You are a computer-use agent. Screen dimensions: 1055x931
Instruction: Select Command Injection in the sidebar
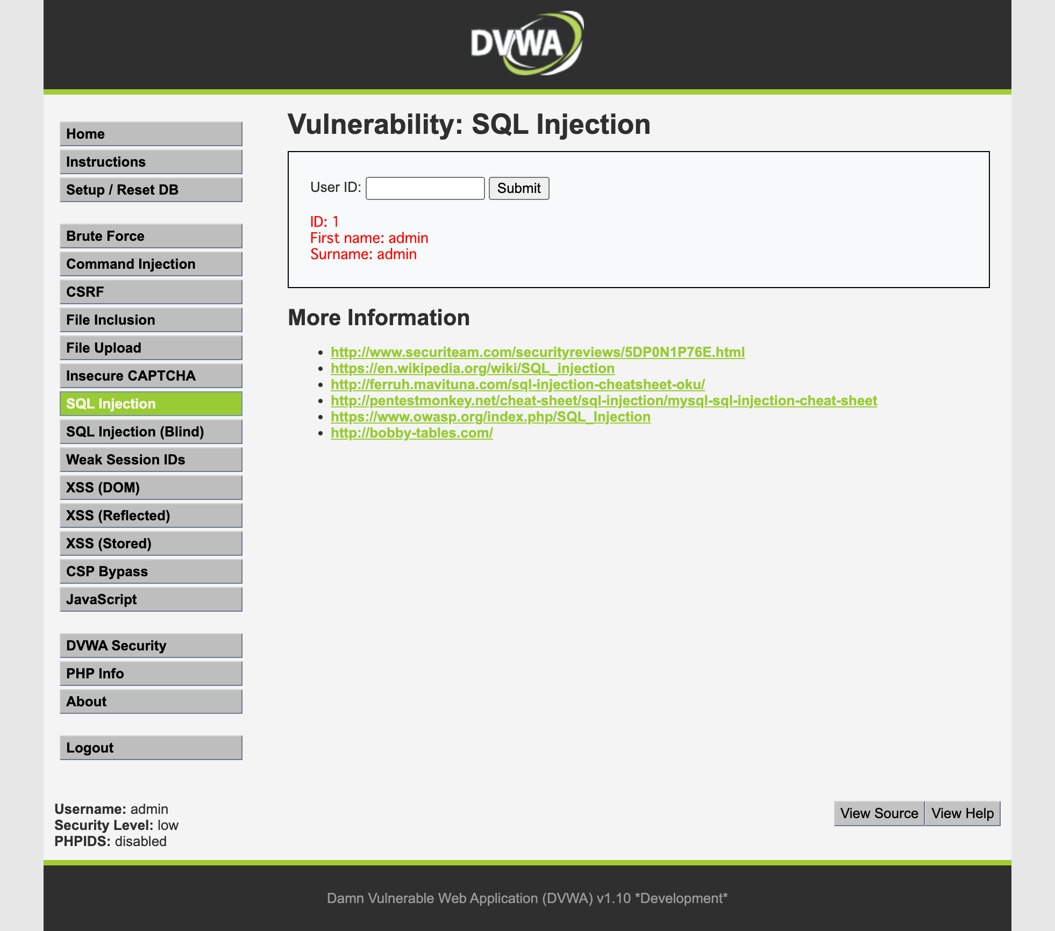(151, 264)
